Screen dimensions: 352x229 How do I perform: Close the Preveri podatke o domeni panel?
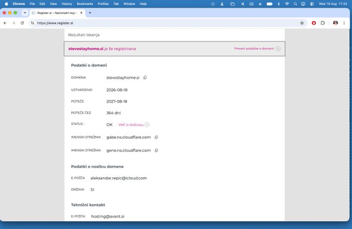tap(278, 49)
